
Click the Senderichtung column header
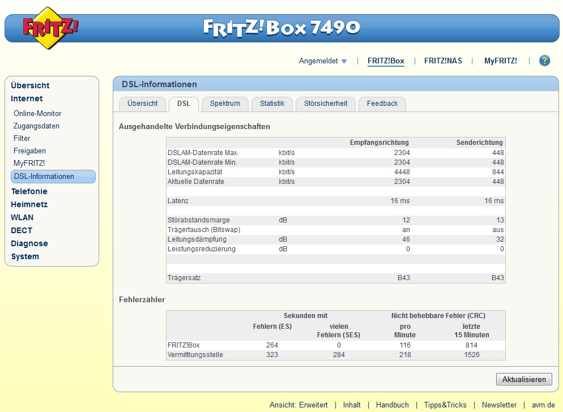point(479,143)
